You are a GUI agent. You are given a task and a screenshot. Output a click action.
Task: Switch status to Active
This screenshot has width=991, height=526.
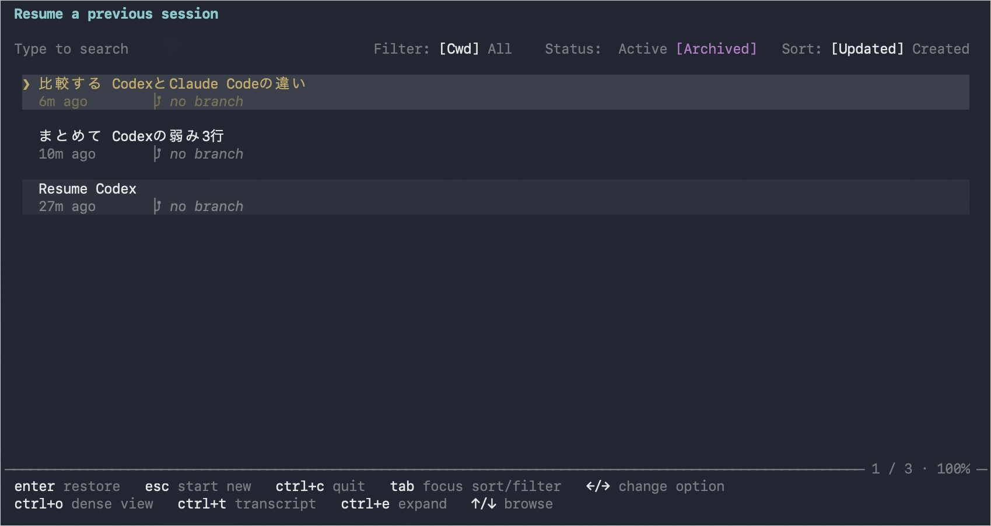(x=643, y=49)
